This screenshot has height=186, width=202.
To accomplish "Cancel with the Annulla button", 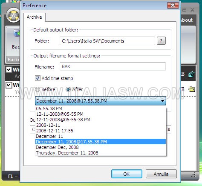I will pos(161,174).
